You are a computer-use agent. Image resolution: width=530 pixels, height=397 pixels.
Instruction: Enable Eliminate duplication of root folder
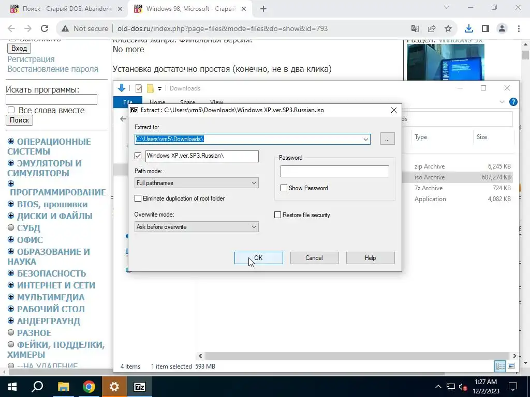coord(138,198)
